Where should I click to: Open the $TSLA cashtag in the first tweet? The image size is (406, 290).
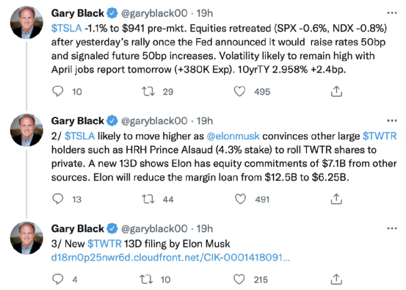[x=67, y=28]
